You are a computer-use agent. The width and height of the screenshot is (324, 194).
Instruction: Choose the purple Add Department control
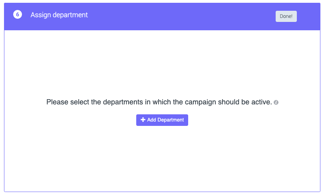[x=162, y=120]
